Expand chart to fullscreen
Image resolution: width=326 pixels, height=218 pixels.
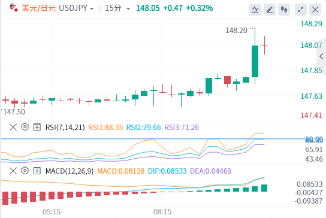coord(301,10)
